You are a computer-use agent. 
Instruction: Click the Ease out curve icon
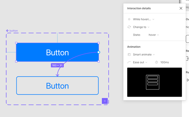pyautogui.click(x=129, y=62)
